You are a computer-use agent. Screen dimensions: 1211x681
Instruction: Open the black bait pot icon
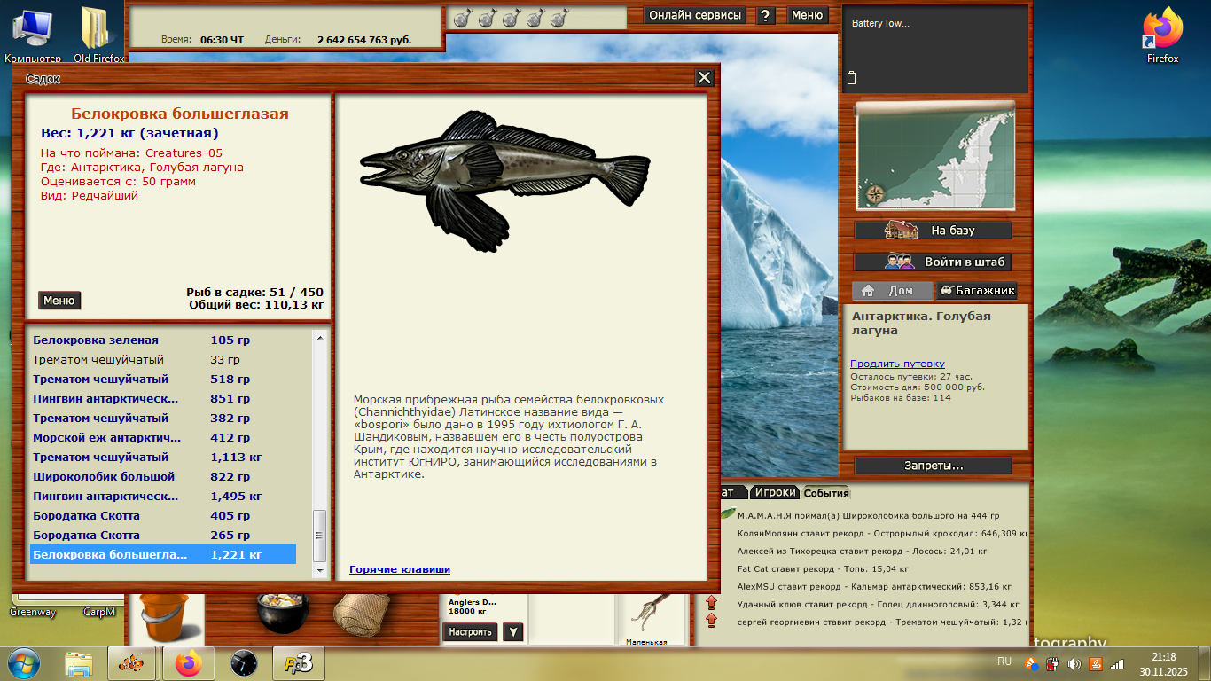(x=282, y=612)
